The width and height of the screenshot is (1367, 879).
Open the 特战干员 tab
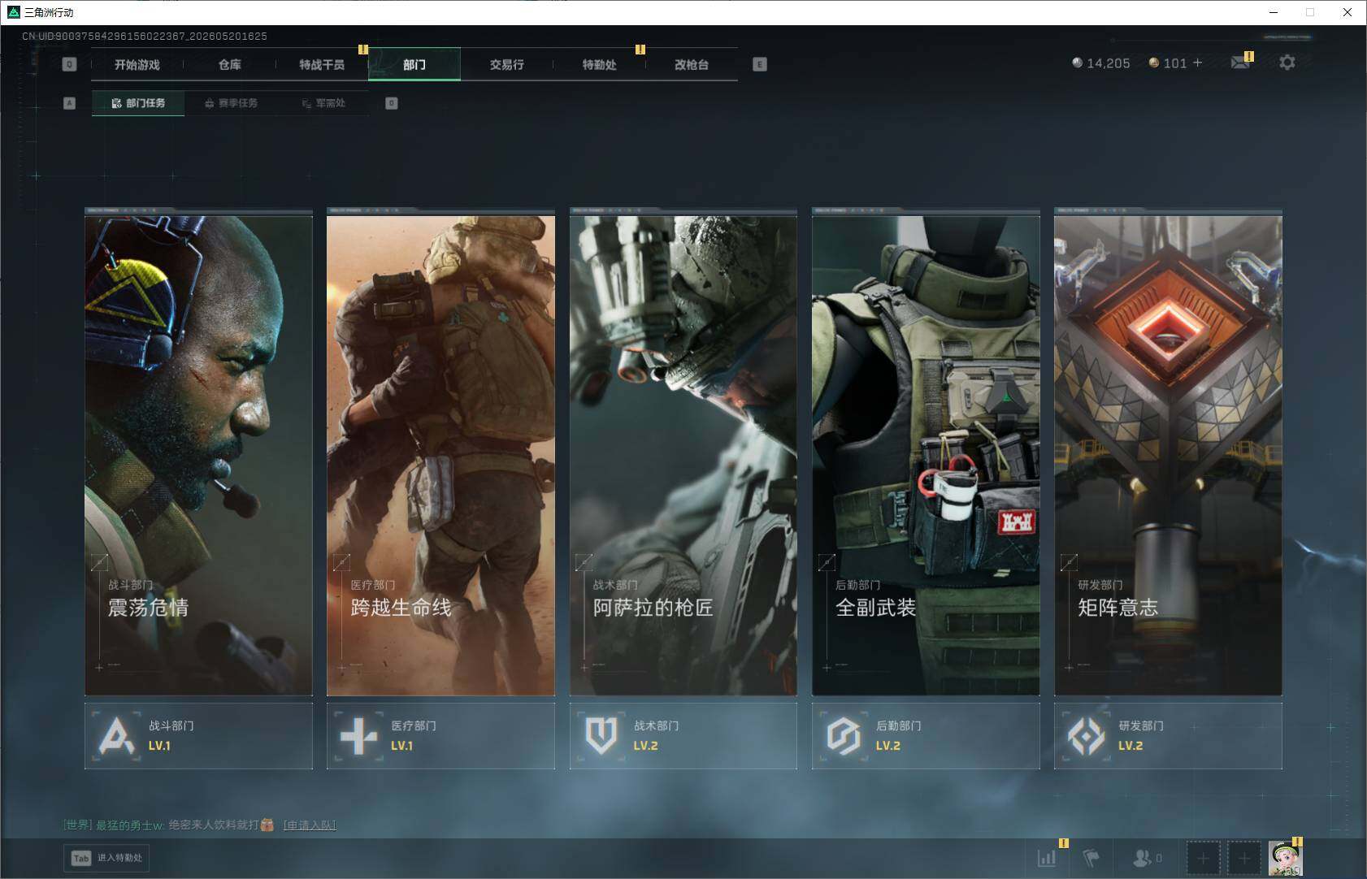(x=322, y=64)
